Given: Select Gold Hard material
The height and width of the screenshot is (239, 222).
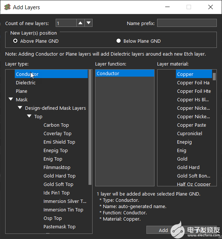Looking at the screenshot, I should (x=188, y=167).
